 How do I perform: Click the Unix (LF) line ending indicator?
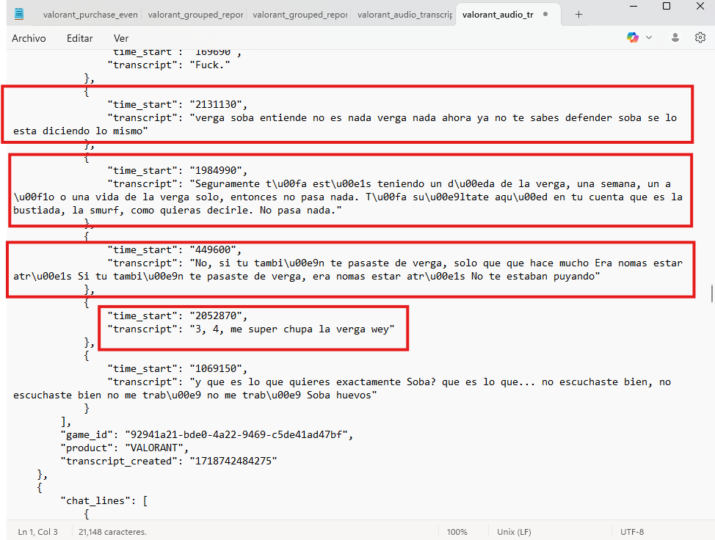pyautogui.click(x=514, y=532)
